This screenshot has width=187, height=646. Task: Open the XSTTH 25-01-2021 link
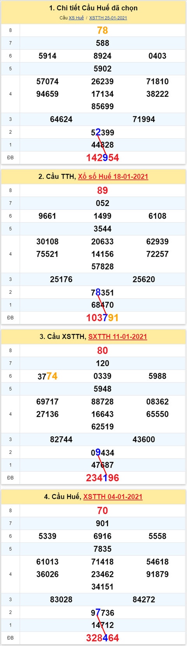(x=108, y=18)
